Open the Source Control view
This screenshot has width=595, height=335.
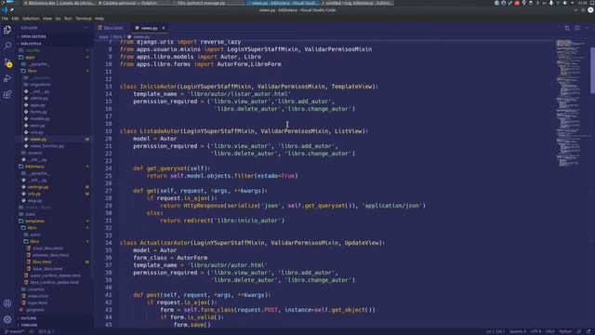[7, 62]
